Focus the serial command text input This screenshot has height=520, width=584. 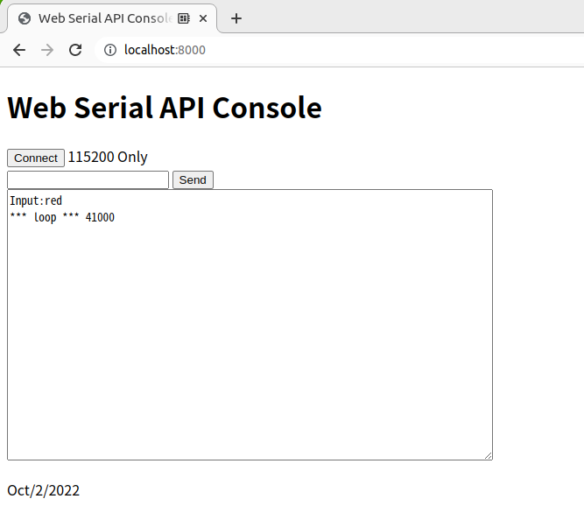click(88, 180)
